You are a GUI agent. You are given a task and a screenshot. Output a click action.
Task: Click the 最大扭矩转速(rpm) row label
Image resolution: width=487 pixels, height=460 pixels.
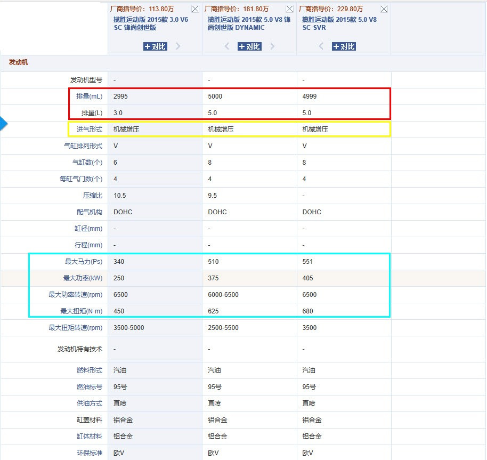tap(76, 328)
